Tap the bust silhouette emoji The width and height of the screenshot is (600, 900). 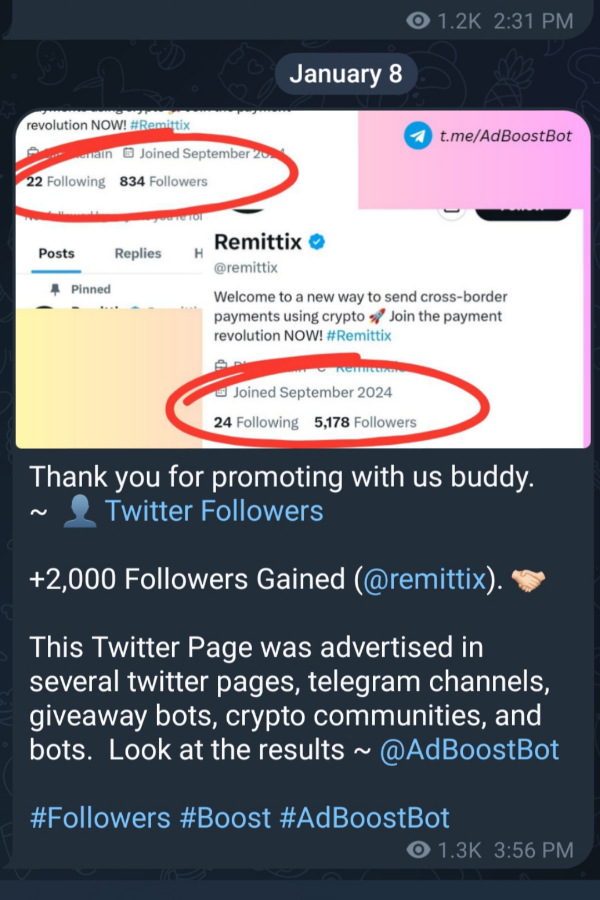[x=79, y=511]
